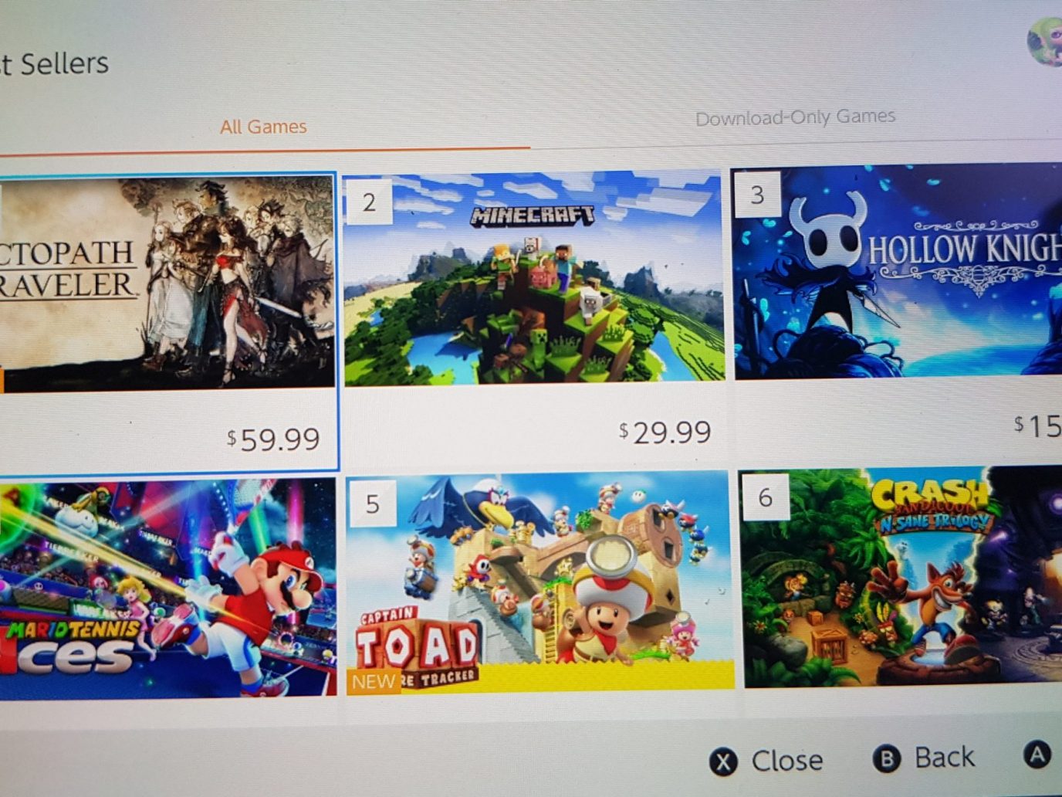
Task: Click the rank 6 badge on Crash Bandicoot
Action: point(765,497)
